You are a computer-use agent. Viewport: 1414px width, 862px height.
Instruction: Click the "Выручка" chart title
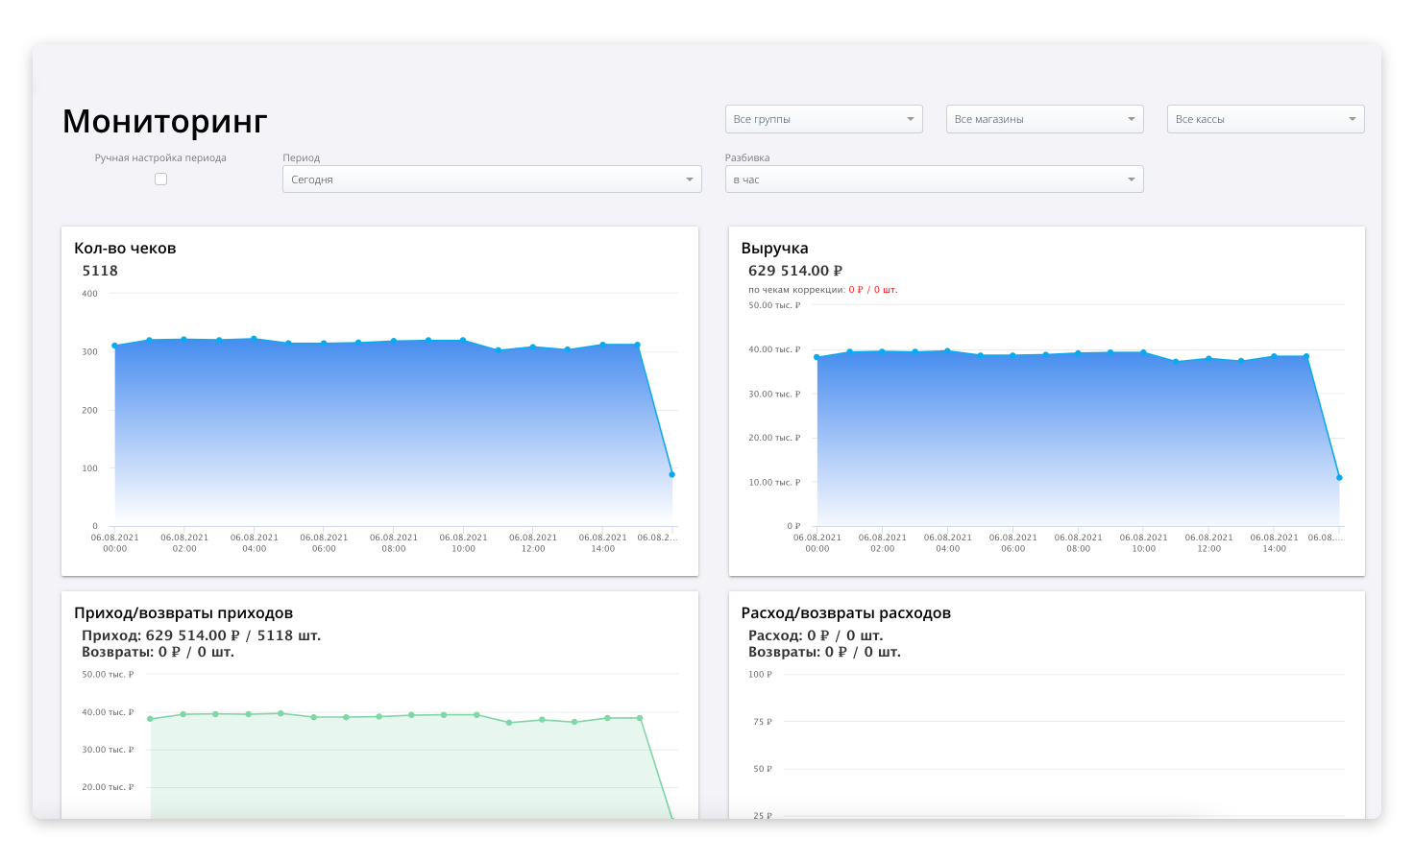[x=774, y=249]
